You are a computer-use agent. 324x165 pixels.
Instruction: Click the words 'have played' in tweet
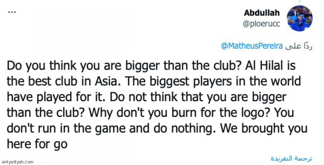[x=41, y=97]
